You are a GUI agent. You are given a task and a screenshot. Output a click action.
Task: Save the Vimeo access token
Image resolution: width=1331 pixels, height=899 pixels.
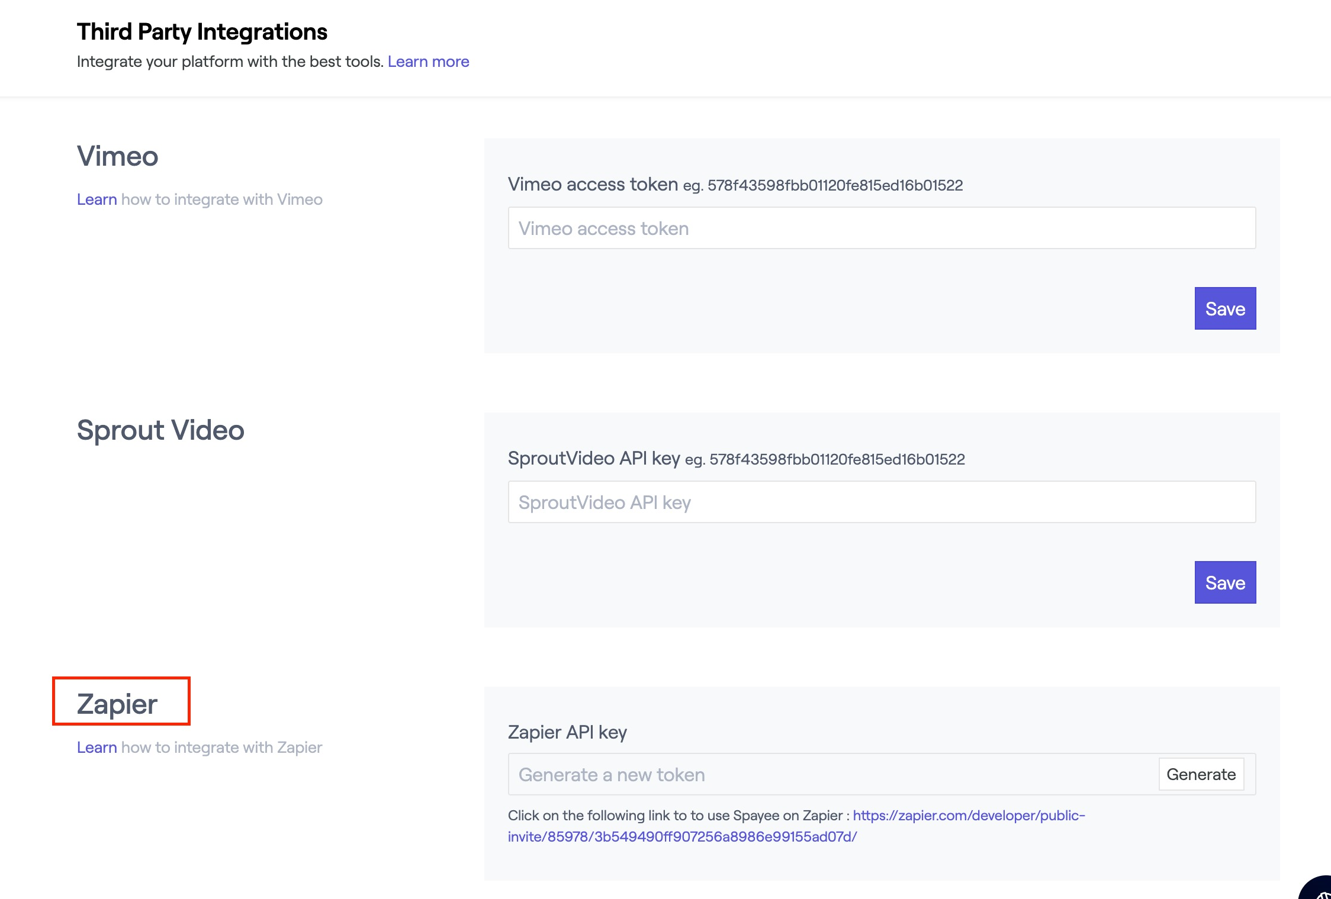point(1224,309)
